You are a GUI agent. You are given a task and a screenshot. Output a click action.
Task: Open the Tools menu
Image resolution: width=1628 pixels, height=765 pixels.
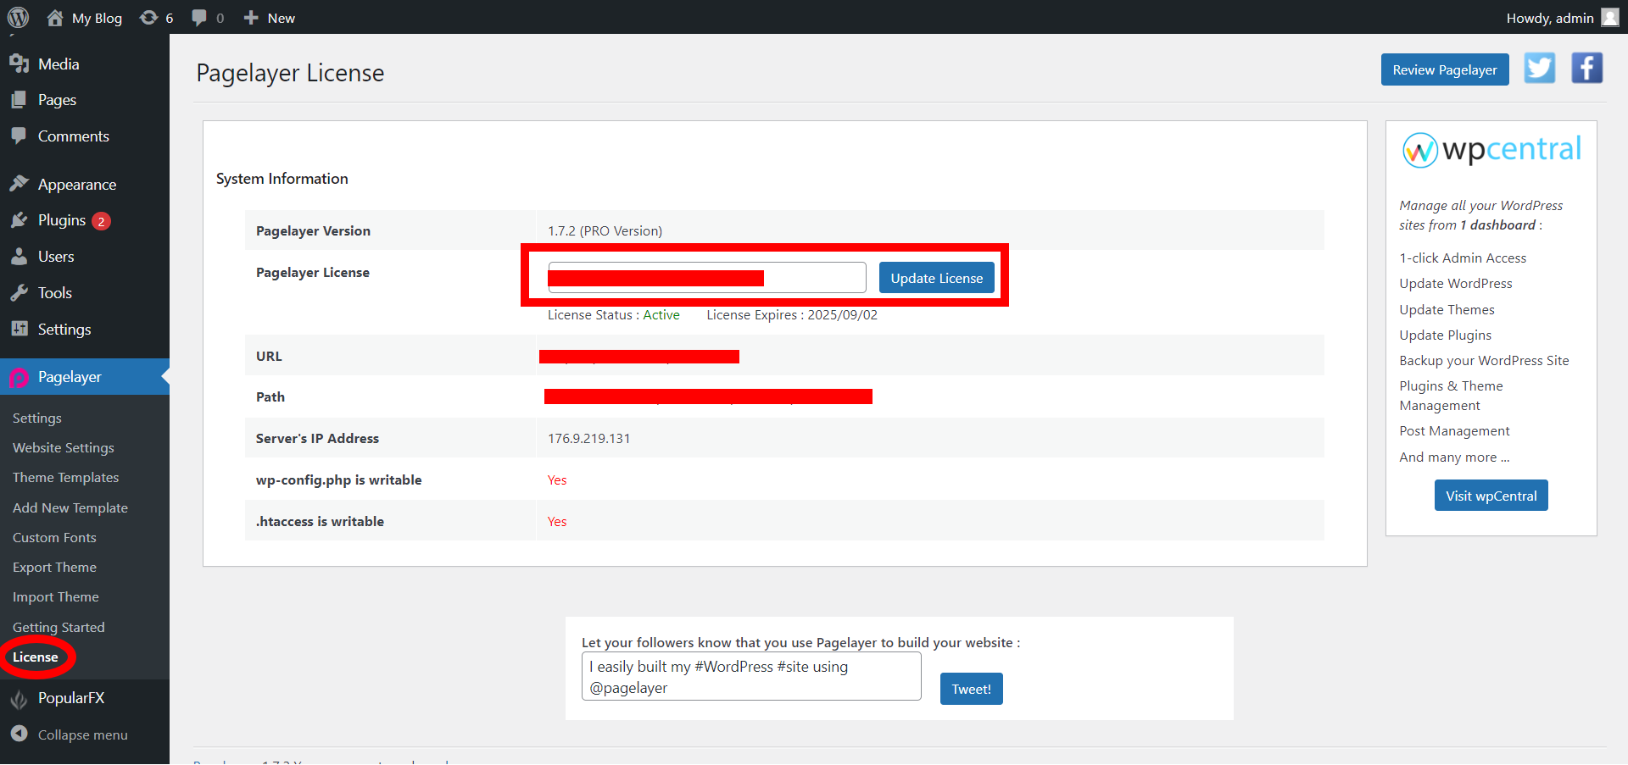pyautogui.click(x=55, y=293)
